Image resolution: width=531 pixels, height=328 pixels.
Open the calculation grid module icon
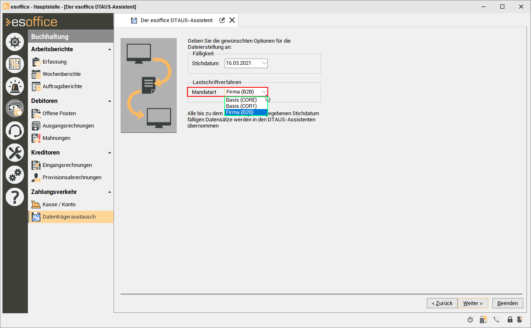(x=15, y=64)
